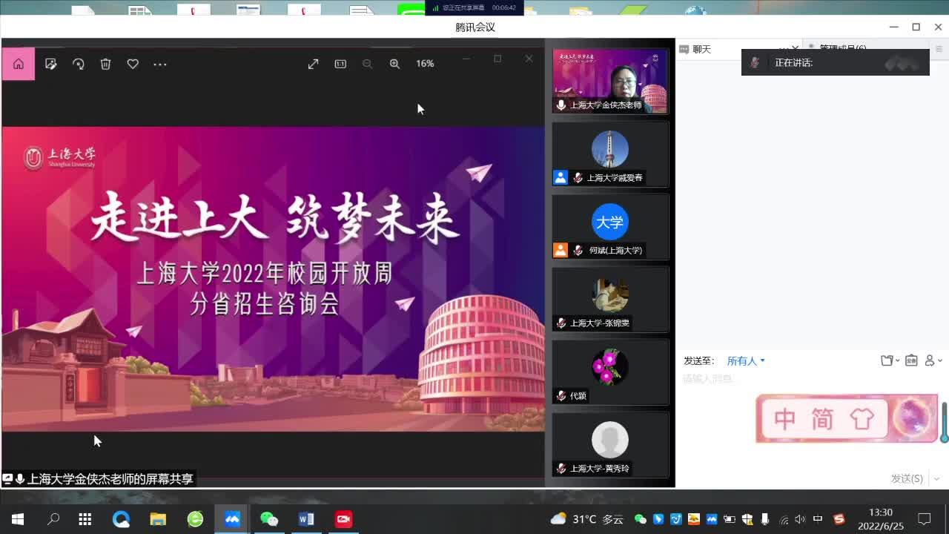Open the file send folder dropdown in chat
949x534 pixels.
tap(890, 361)
